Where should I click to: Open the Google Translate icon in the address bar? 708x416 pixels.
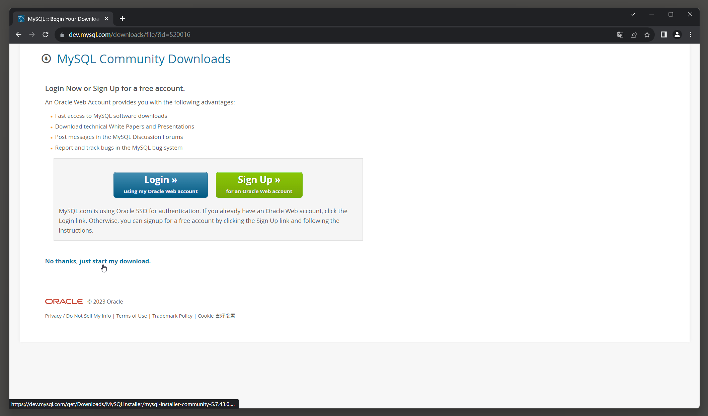pos(620,34)
